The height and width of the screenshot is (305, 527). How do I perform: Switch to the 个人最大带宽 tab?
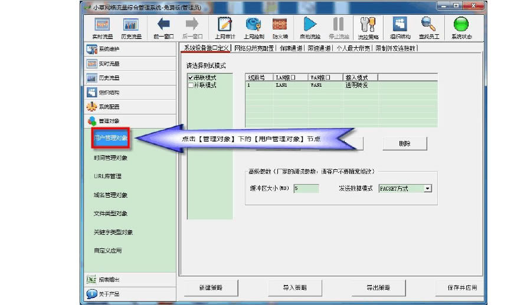click(353, 48)
